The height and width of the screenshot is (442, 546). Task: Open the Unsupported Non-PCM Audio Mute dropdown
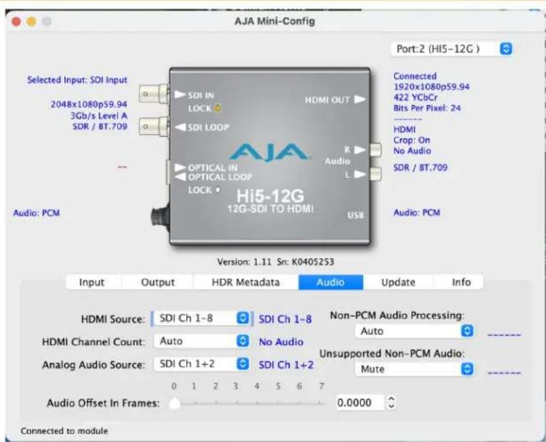click(415, 369)
